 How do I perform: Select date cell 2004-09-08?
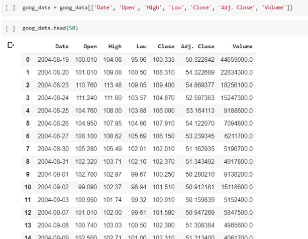point(53,225)
